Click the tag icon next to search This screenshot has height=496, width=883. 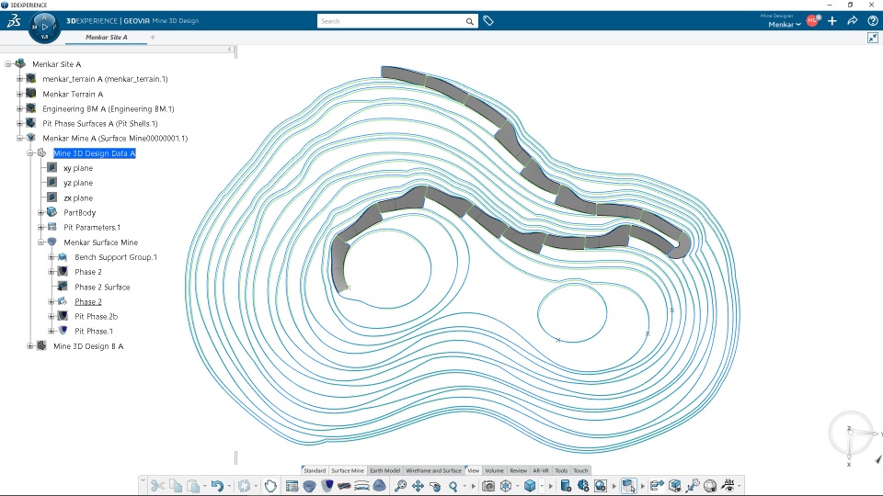(x=488, y=21)
